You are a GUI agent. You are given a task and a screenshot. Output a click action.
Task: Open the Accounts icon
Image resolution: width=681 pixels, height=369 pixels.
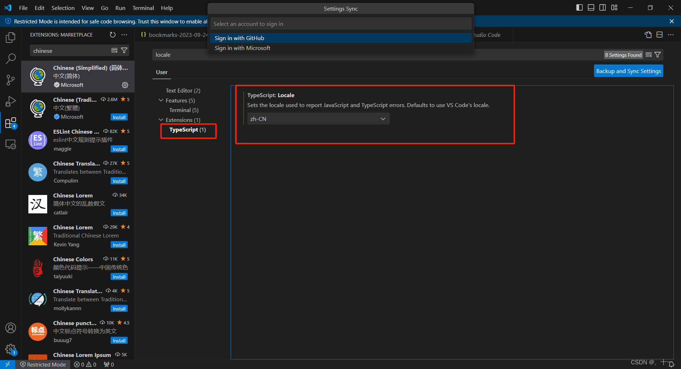click(11, 328)
